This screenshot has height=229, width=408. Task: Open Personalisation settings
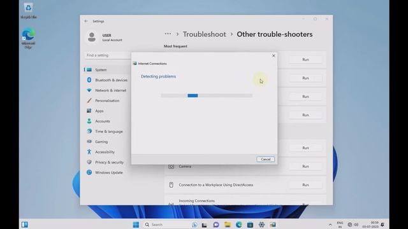pyautogui.click(x=107, y=101)
